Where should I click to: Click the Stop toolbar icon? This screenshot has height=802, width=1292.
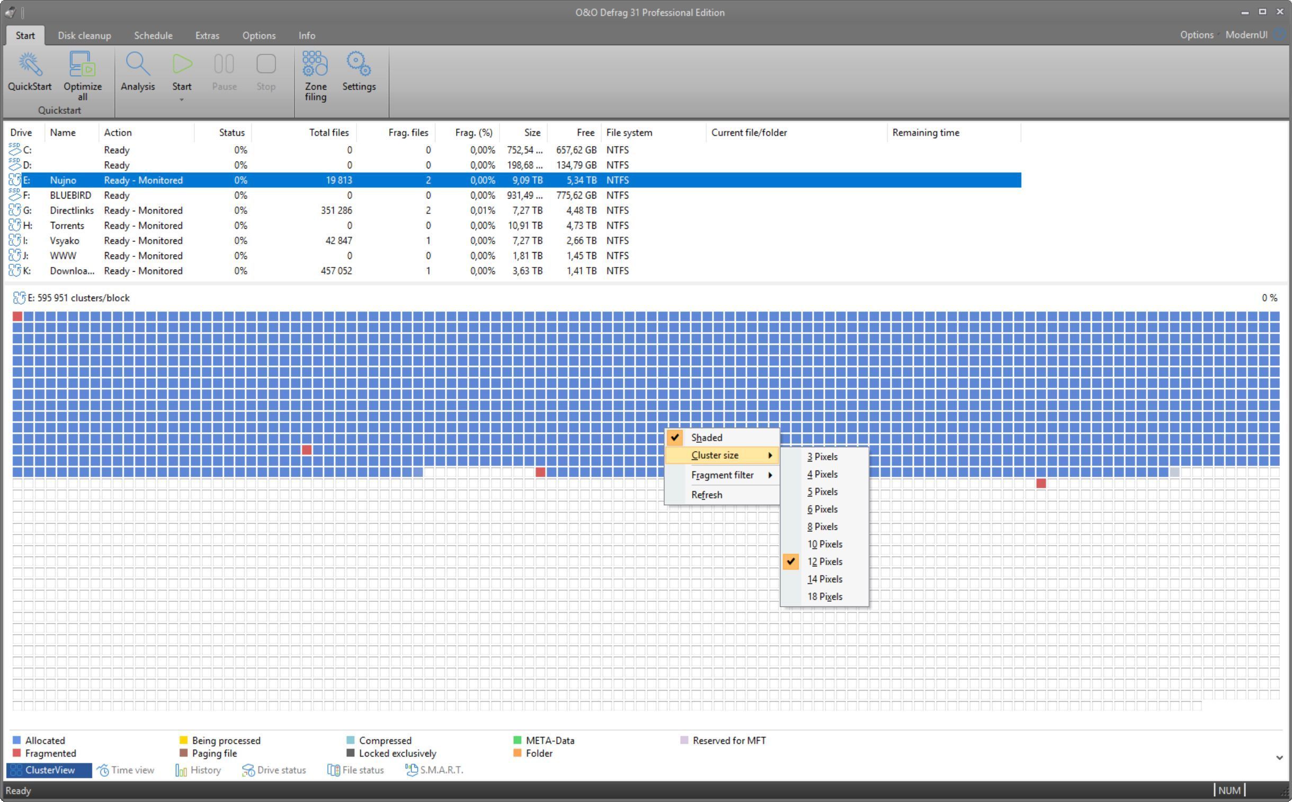[266, 64]
